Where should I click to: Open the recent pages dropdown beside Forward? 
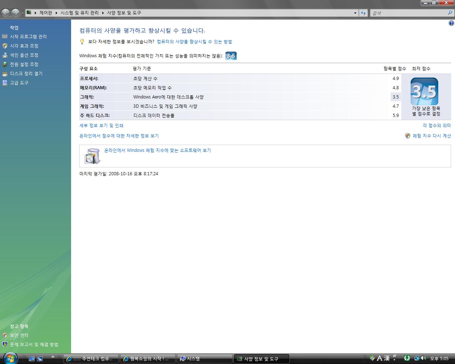22,13
